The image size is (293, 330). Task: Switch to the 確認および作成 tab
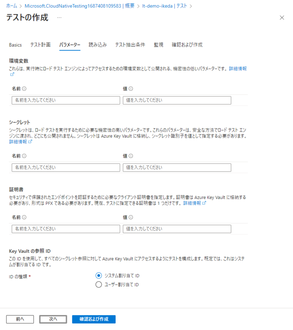pos(187,45)
